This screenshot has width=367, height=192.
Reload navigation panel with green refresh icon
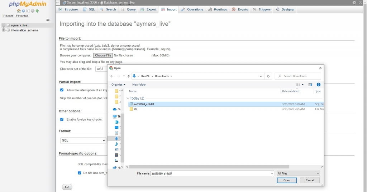[37, 11]
